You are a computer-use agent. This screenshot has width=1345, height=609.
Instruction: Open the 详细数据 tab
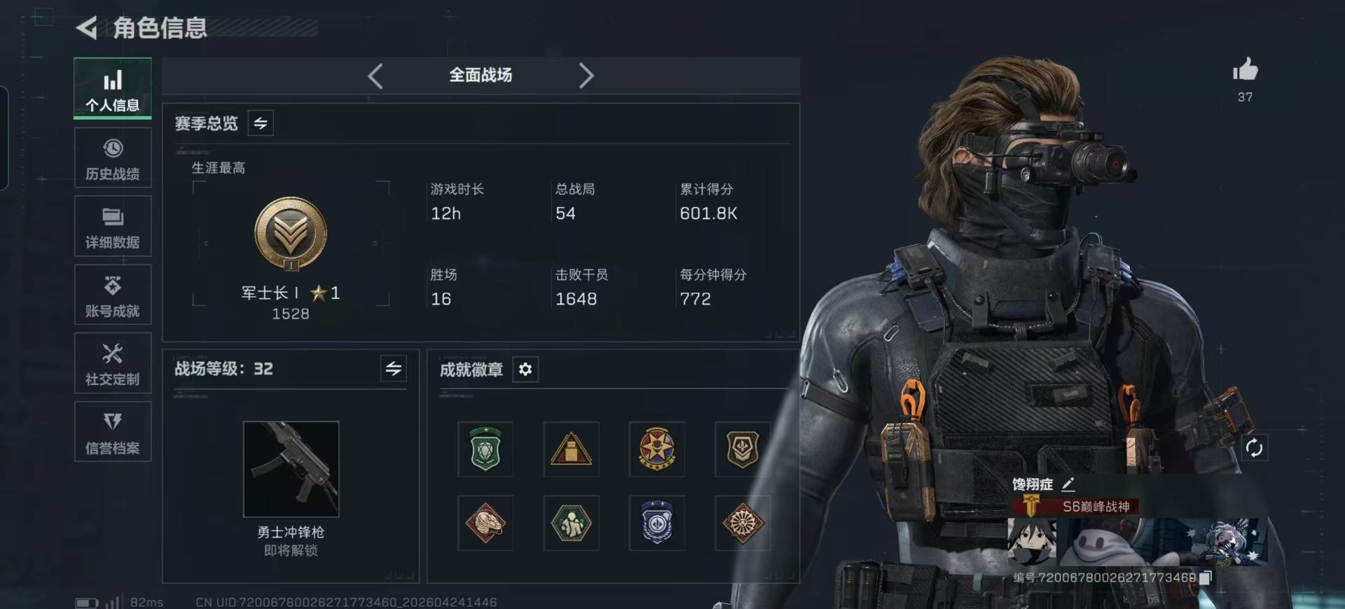(x=113, y=226)
